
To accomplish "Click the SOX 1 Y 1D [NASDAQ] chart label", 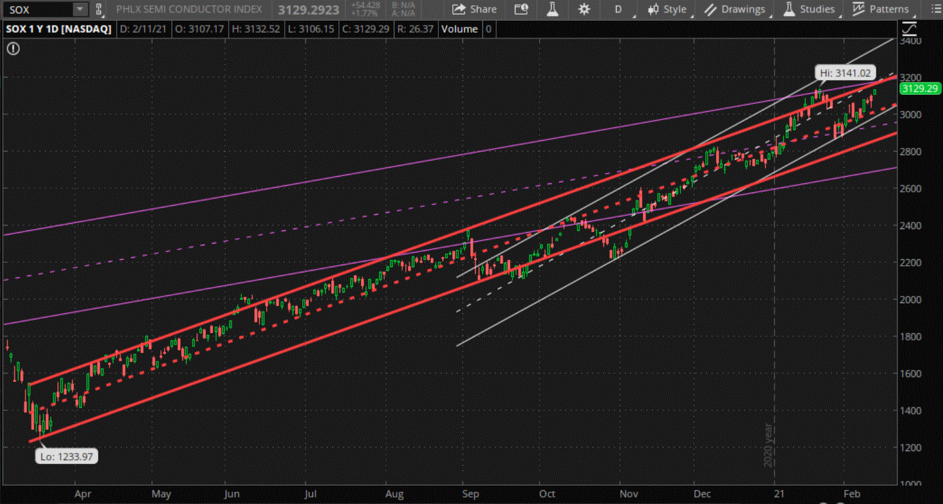I will click(x=58, y=29).
